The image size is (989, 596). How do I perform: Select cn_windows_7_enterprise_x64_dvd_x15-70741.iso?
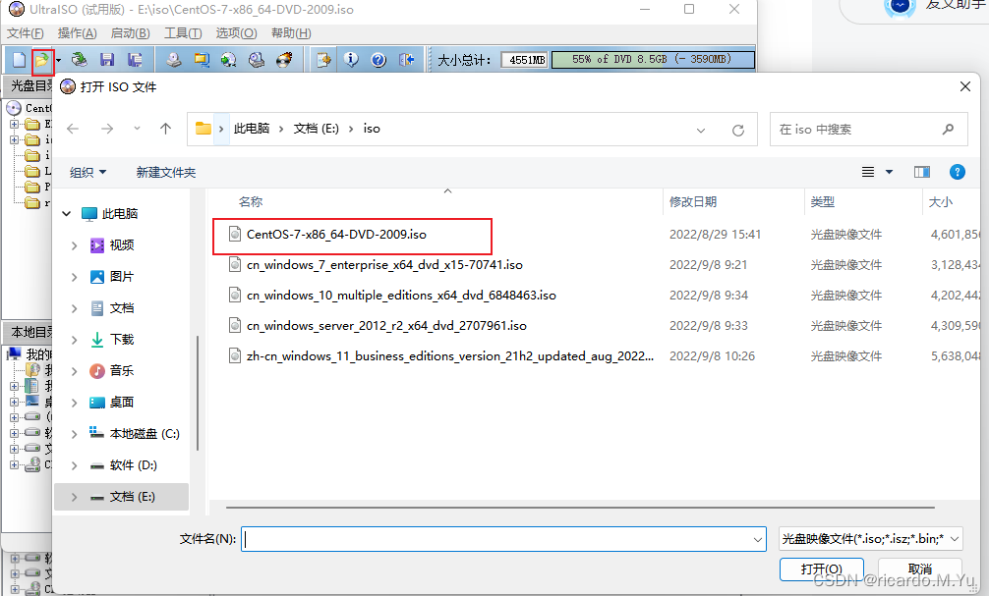coord(384,265)
